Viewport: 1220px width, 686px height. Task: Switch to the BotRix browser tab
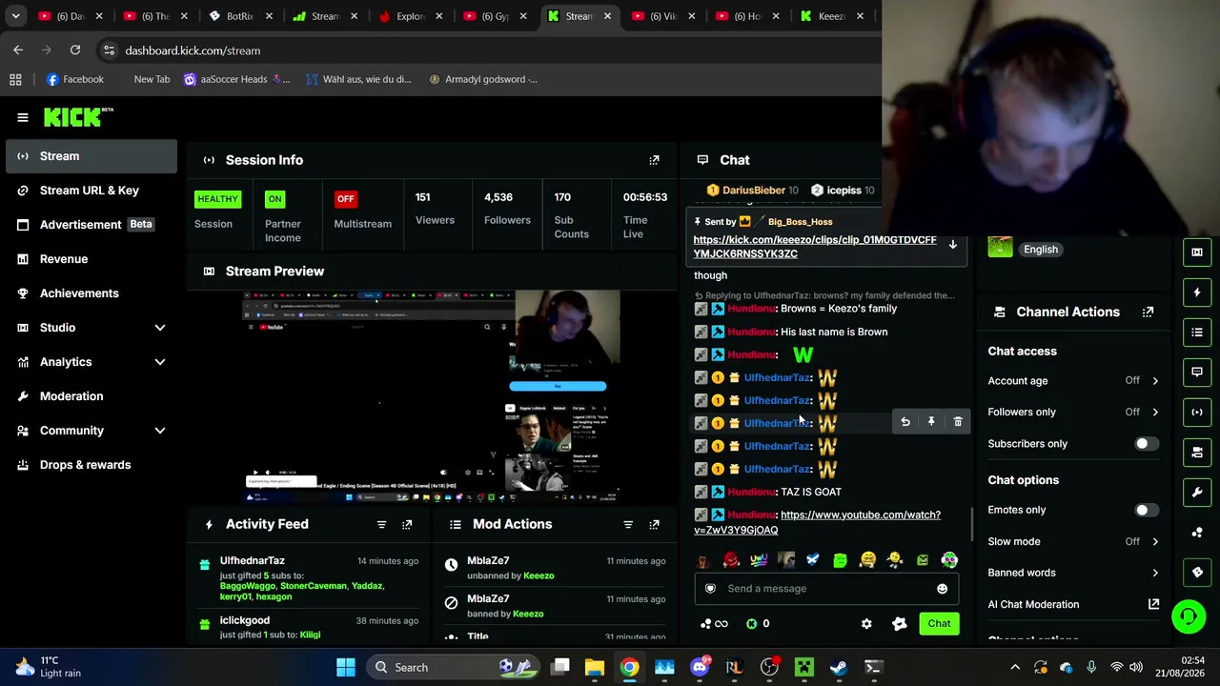coord(240,16)
